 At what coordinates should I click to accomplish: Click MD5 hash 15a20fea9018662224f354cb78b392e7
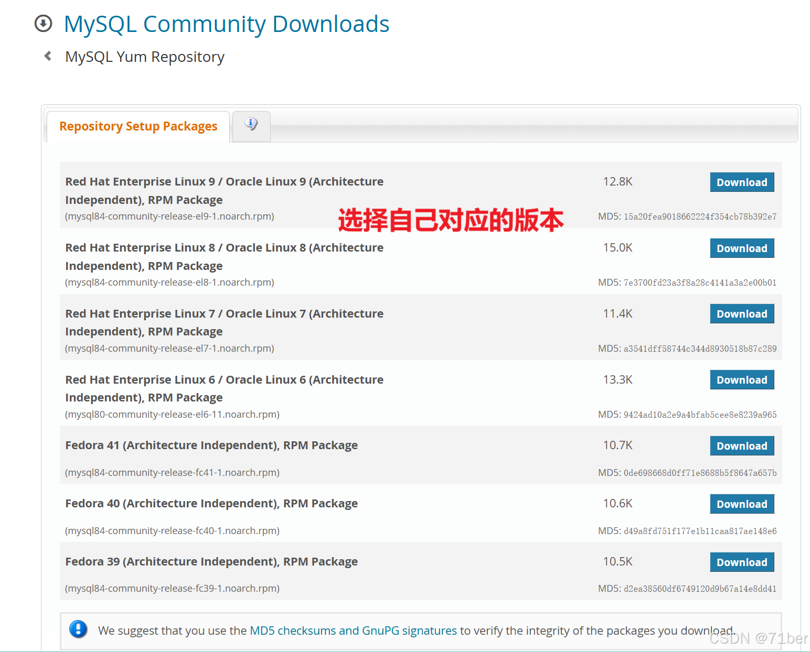[x=700, y=217]
